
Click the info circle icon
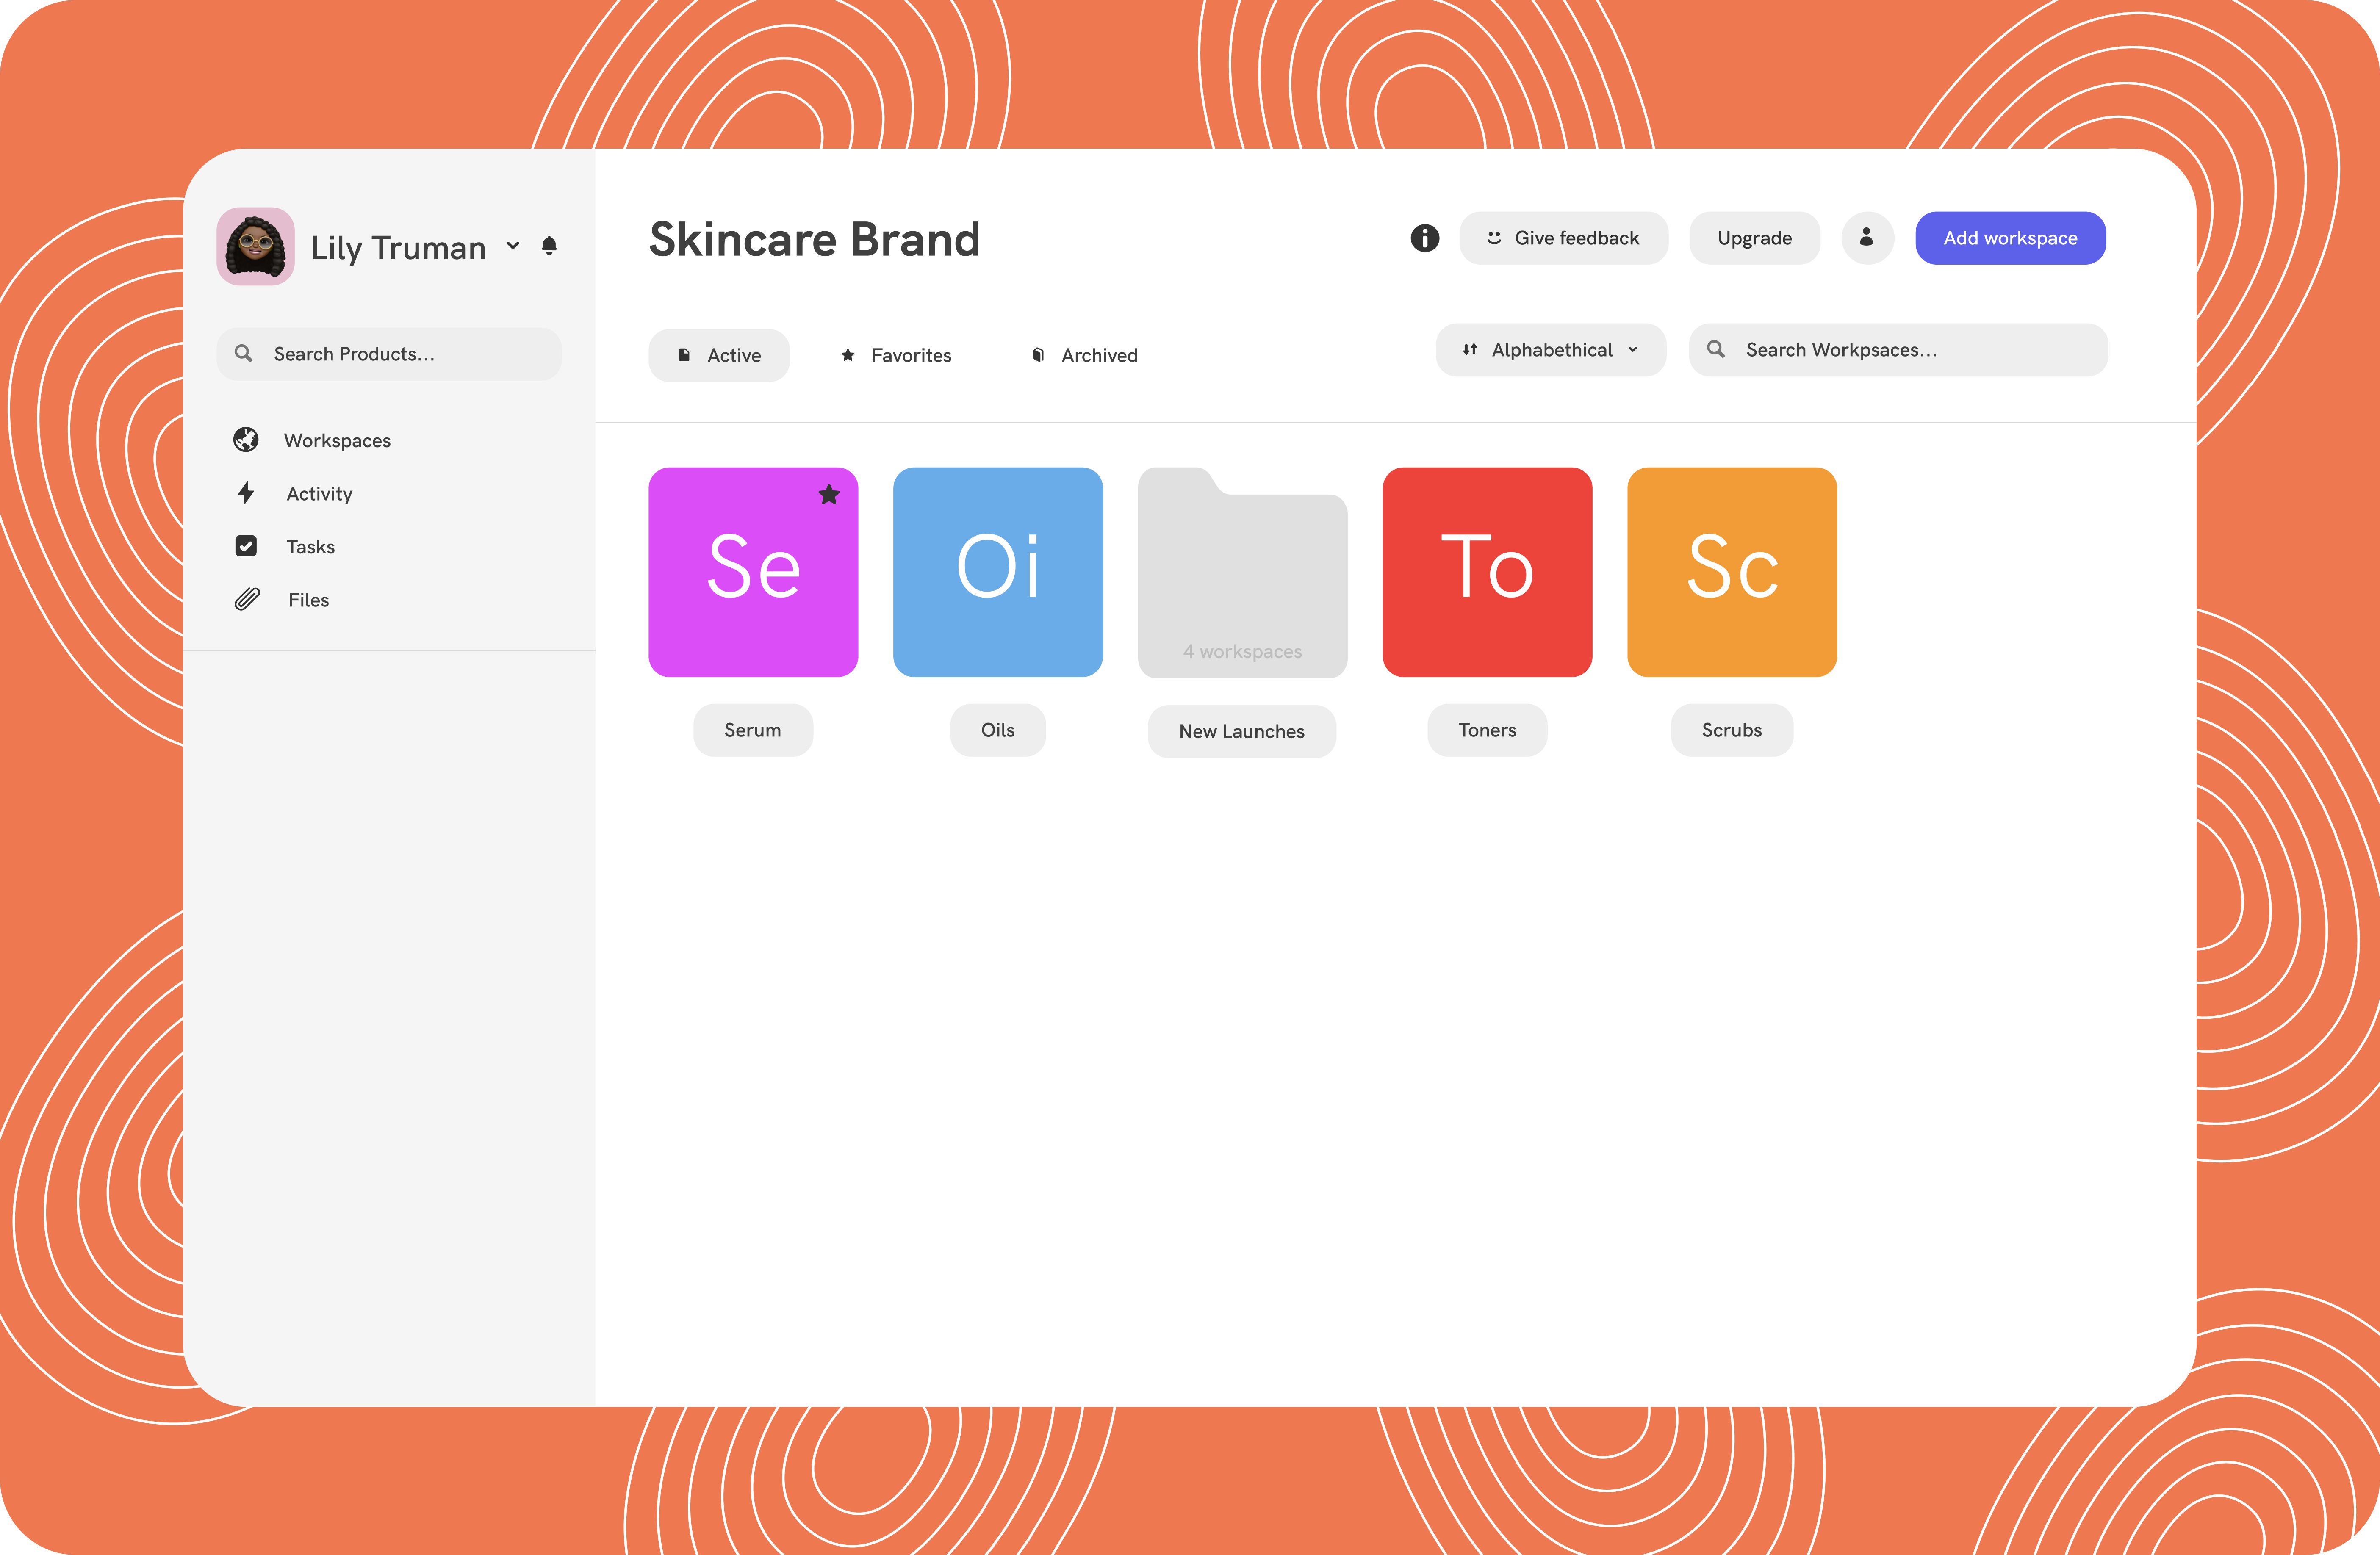[x=1424, y=238]
